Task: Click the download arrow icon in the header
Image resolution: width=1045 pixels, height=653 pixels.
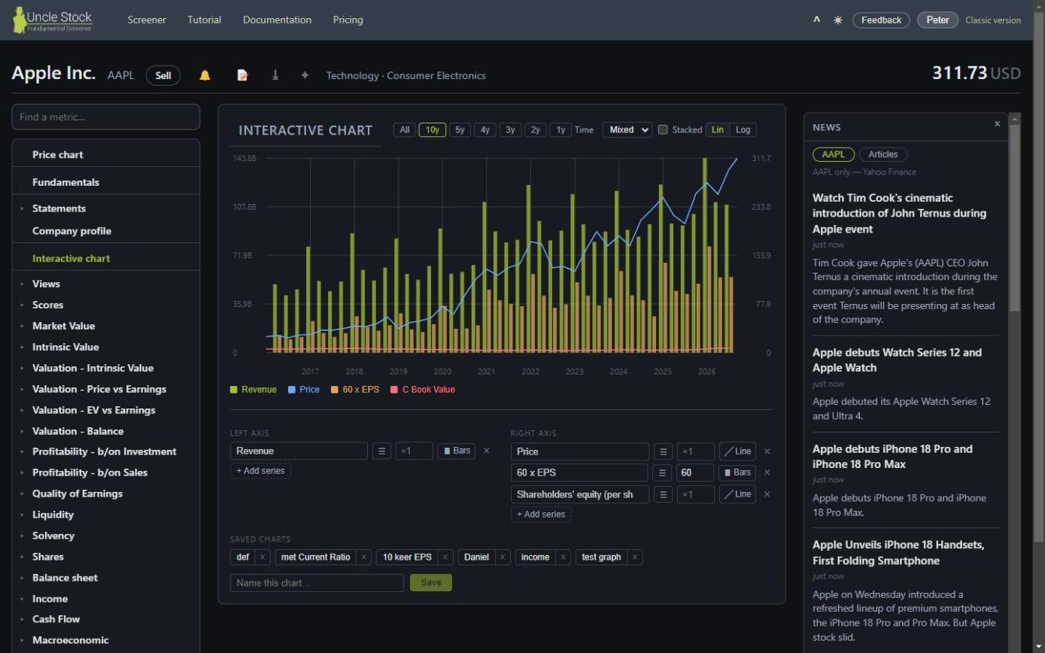Action: coord(275,75)
